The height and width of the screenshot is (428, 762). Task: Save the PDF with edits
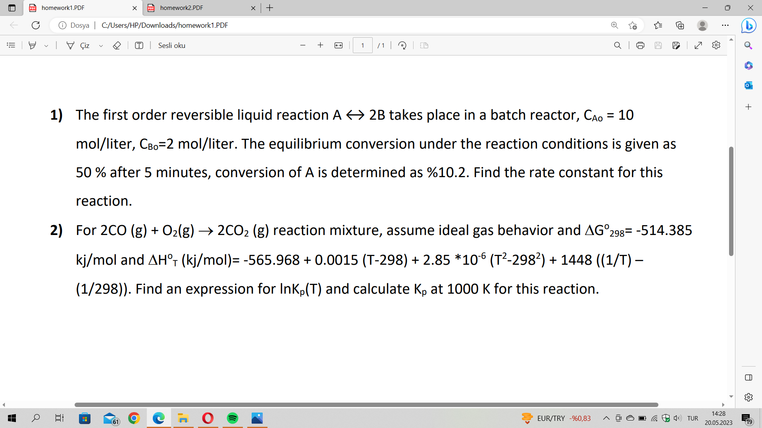(677, 45)
